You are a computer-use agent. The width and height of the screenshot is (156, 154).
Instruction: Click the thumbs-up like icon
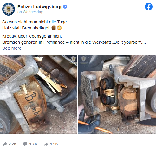click(x=5, y=144)
